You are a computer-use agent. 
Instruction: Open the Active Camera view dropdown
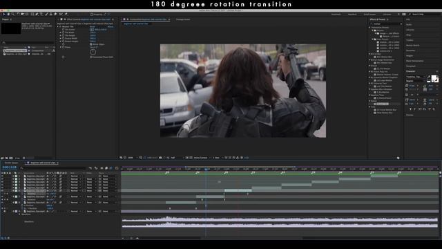pos(202,158)
